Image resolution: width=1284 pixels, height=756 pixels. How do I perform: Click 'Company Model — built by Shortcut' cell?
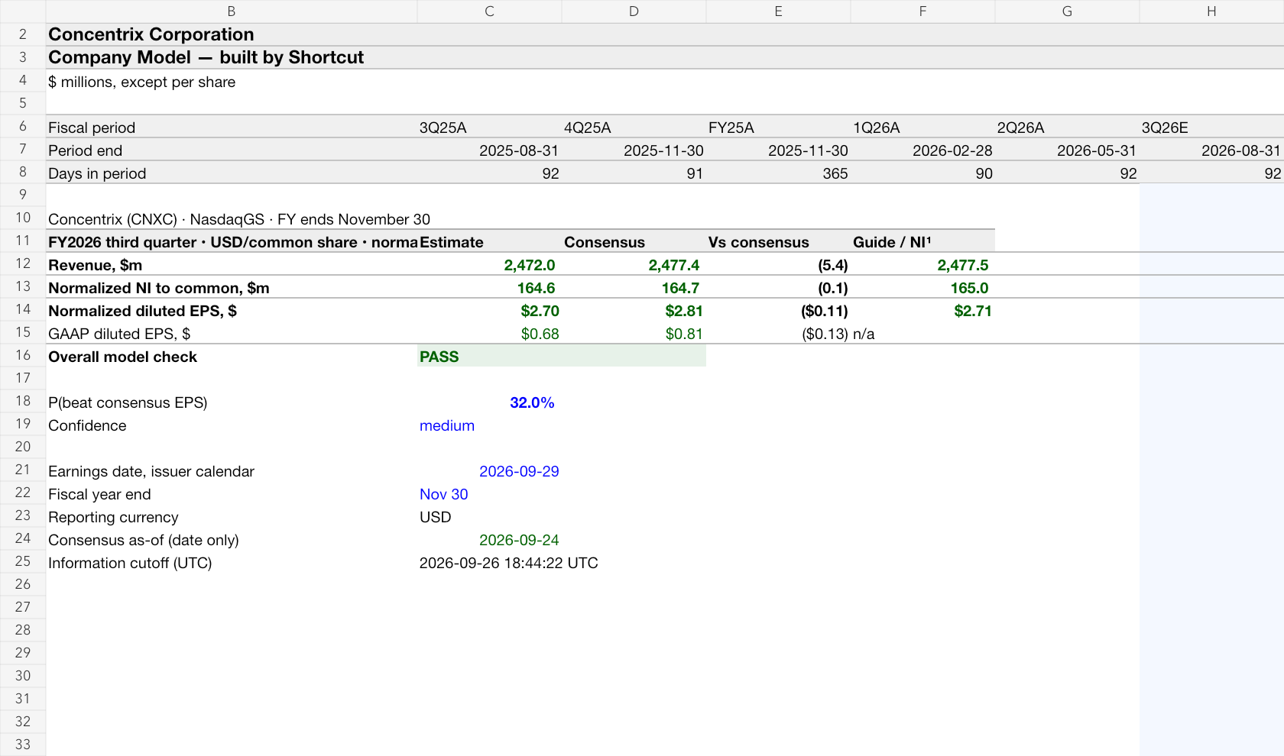(x=231, y=57)
